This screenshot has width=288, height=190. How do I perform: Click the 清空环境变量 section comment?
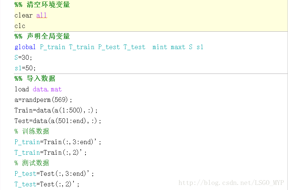click(x=42, y=4)
